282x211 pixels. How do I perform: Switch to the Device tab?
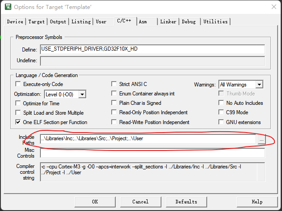[15, 22]
